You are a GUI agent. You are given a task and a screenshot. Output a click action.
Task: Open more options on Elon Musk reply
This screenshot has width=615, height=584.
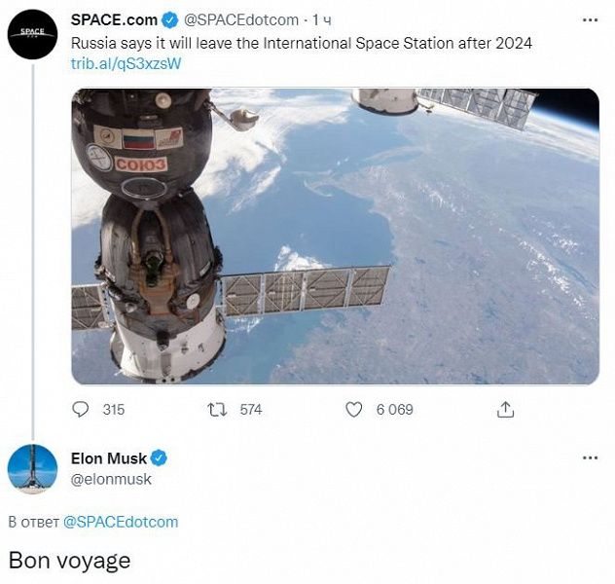(590, 457)
